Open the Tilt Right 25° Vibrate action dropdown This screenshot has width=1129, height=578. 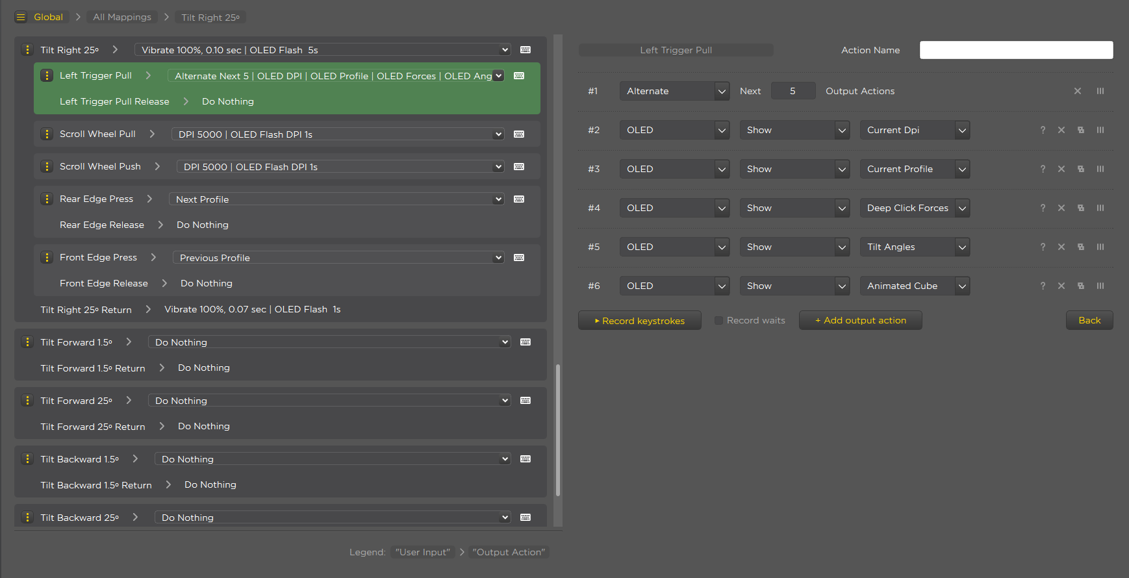tap(323, 50)
